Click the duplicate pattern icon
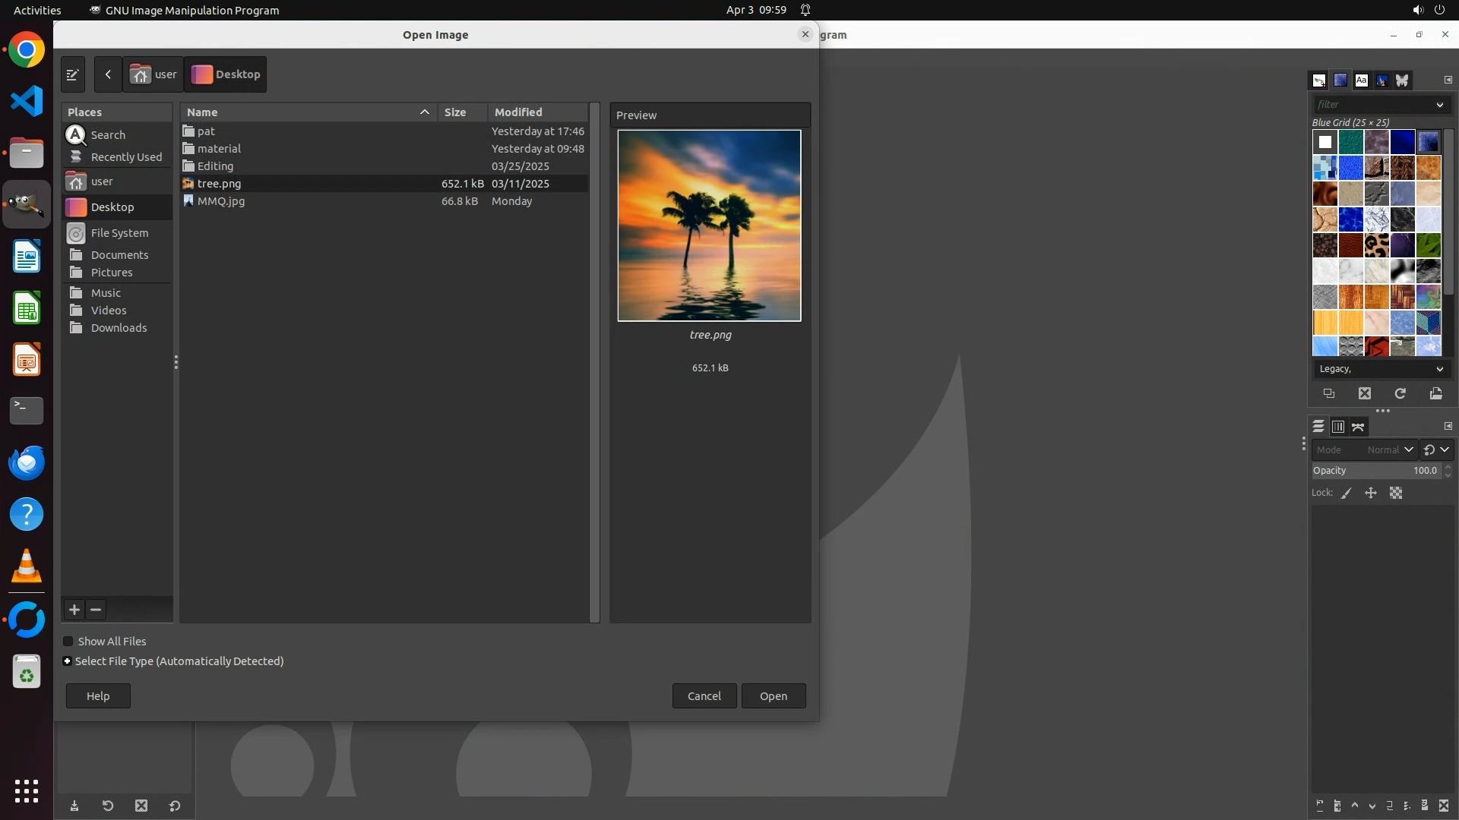The image size is (1459, 820). coord(1329,393)
